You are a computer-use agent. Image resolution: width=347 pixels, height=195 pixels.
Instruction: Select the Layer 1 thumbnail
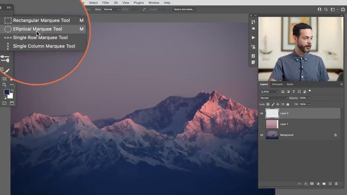[x=272, y=124]
